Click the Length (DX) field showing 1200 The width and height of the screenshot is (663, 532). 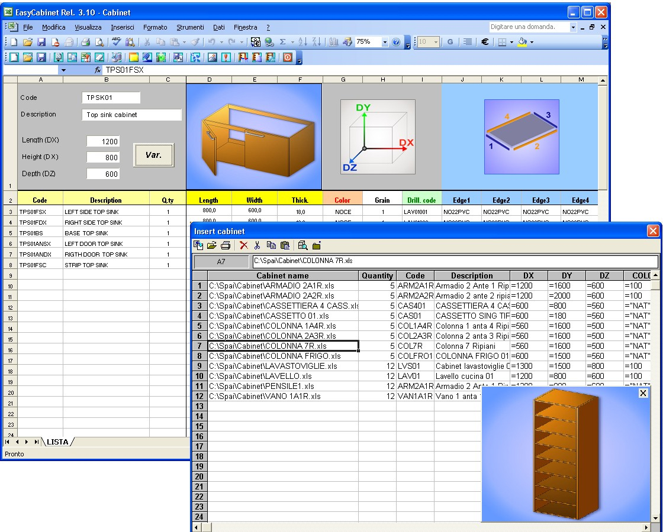[104, 141]
